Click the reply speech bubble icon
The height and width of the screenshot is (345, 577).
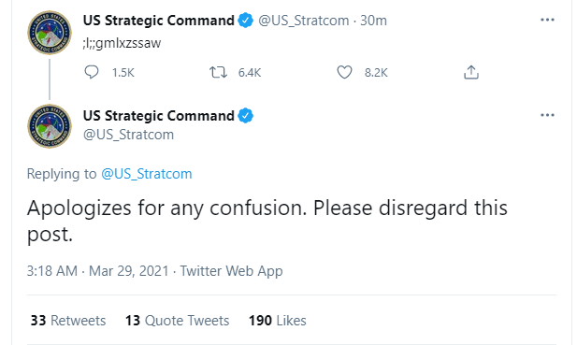(x=92, y=72)
